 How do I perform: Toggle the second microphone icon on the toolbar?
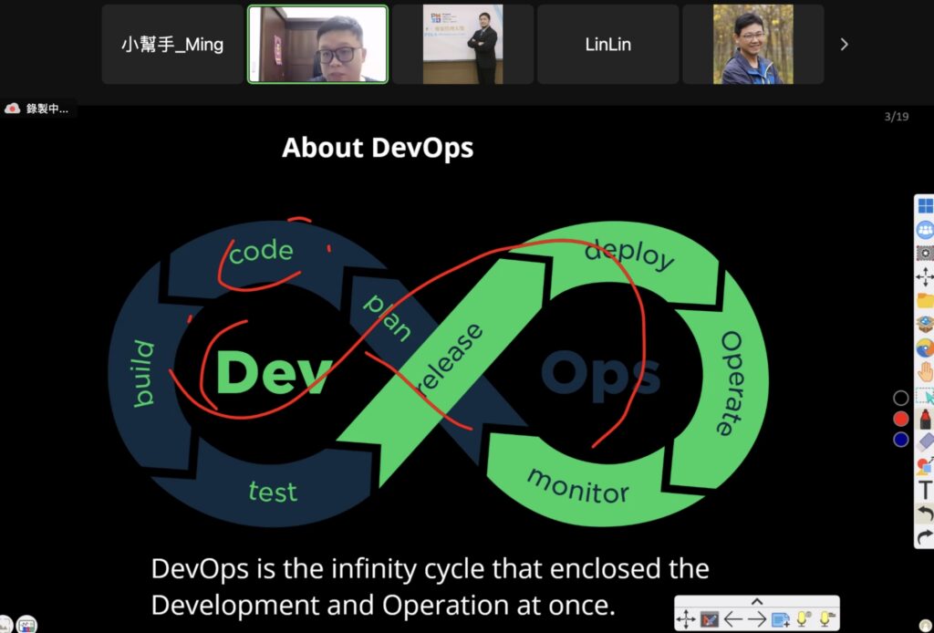pos(825,619)
